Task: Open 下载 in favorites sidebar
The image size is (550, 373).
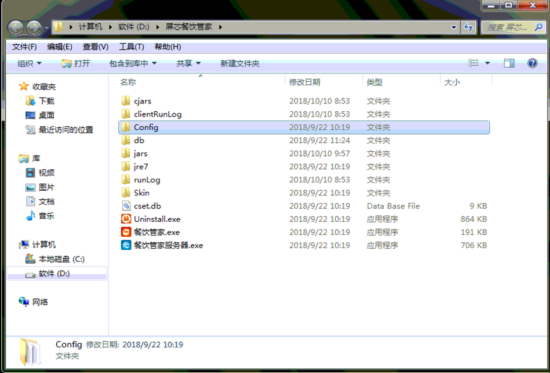Action: point(47,101)
